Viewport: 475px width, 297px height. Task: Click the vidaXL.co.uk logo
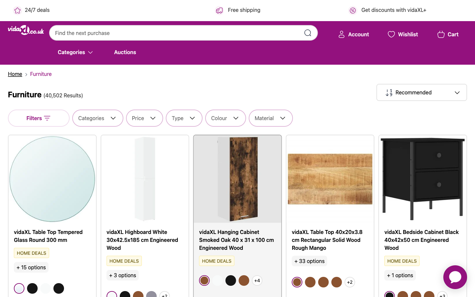click(26, 30)
